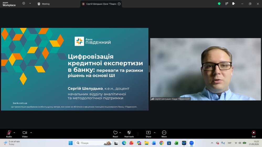The height and width of the screenshot is (147, 262).
Task: Toggle the Video camera button
Action: (25, 134)
